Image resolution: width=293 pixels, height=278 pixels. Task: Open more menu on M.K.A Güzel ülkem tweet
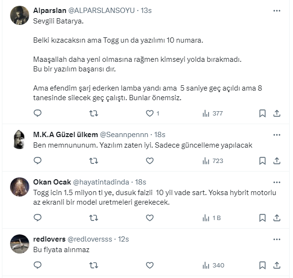pos(277,135)
